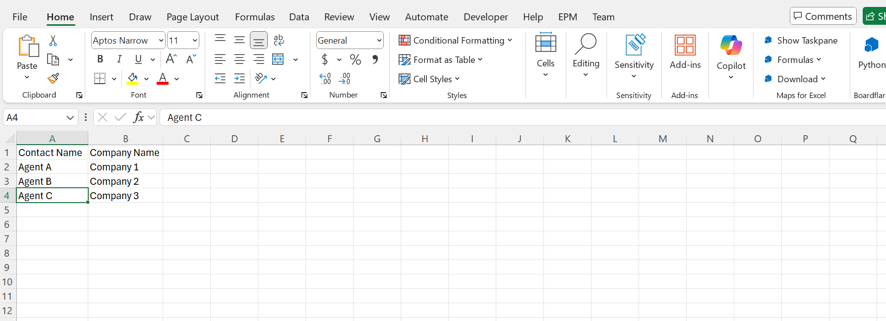This screenshot has height=321, width=886.
Task: Expand the underline style arrow
Action: [153, 59]
